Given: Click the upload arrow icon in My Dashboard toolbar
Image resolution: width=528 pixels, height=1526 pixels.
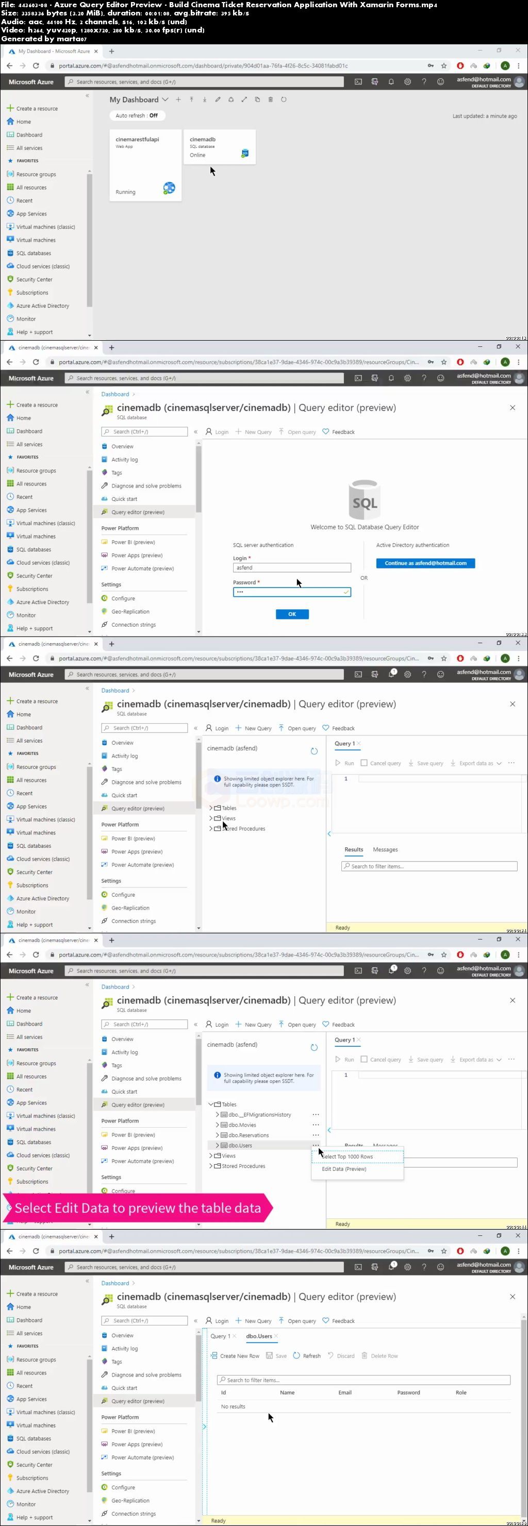Looking at the screenshot, I should point(191,99).
